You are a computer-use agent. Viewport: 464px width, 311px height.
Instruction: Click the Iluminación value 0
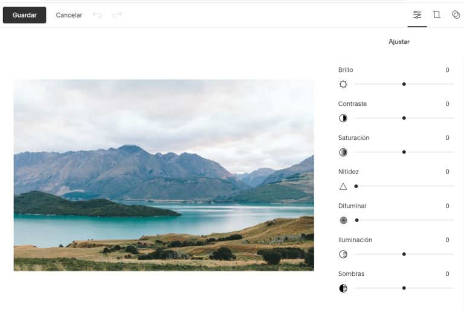[x=448, y=240]
